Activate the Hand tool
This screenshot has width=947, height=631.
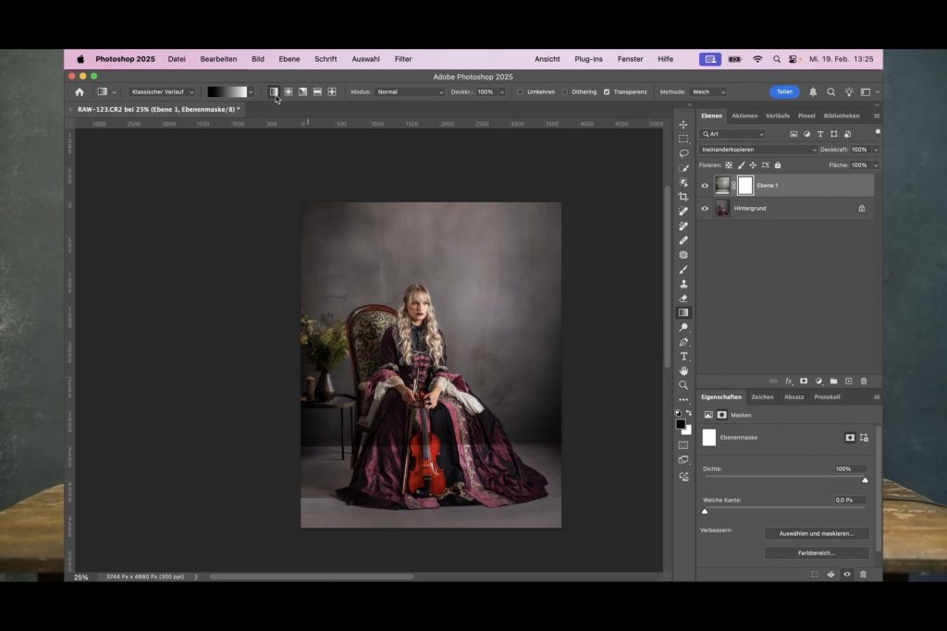click(683, 370)
